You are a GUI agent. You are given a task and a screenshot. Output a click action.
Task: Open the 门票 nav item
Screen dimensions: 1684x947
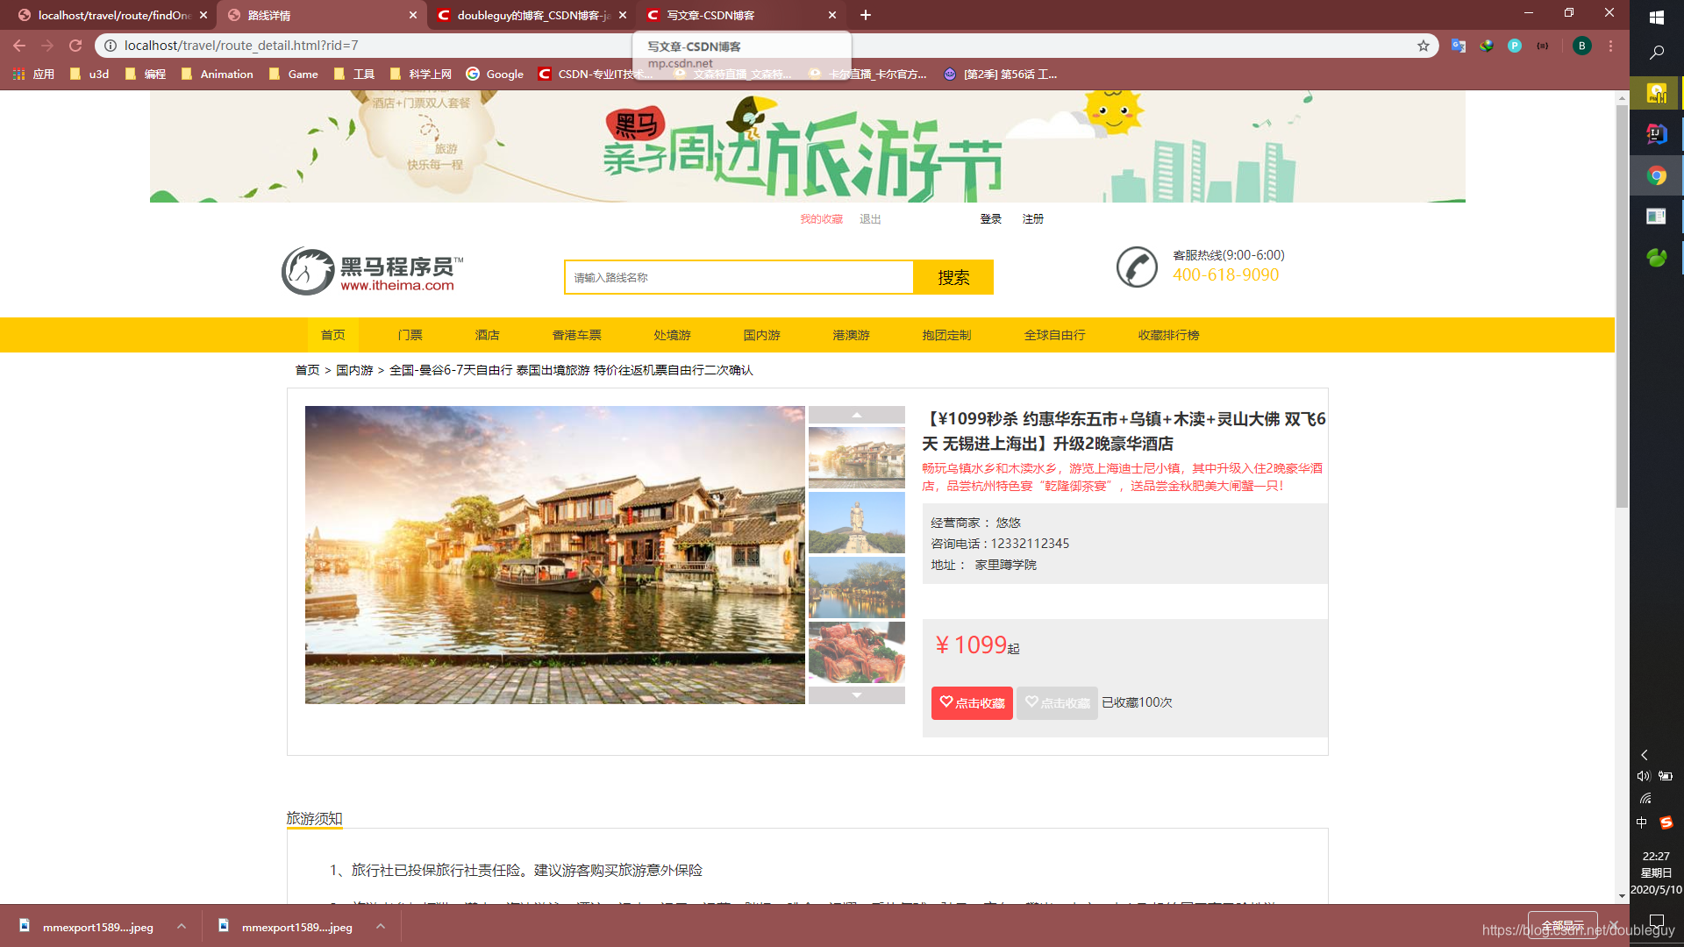click(x=410, y=335)
